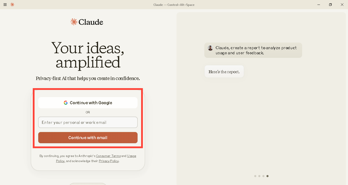Click the email address input field
This screenshot has height=185, width=348.
88,122
